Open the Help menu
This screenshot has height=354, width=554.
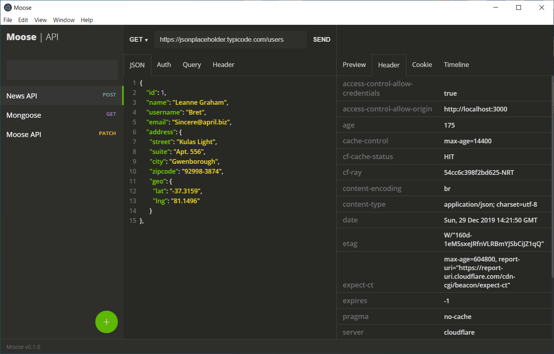[87, 20]
